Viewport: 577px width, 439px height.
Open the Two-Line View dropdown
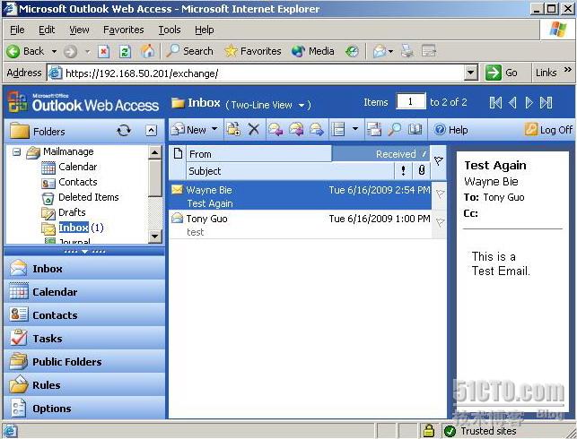[268, 105]
